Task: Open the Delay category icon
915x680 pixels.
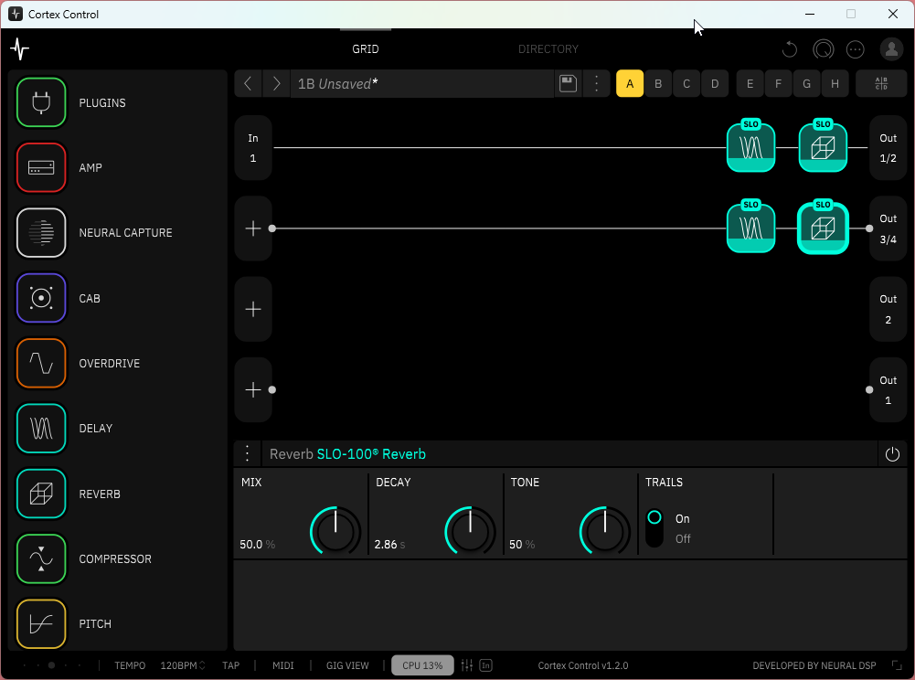Action: [x=41, y=429]
